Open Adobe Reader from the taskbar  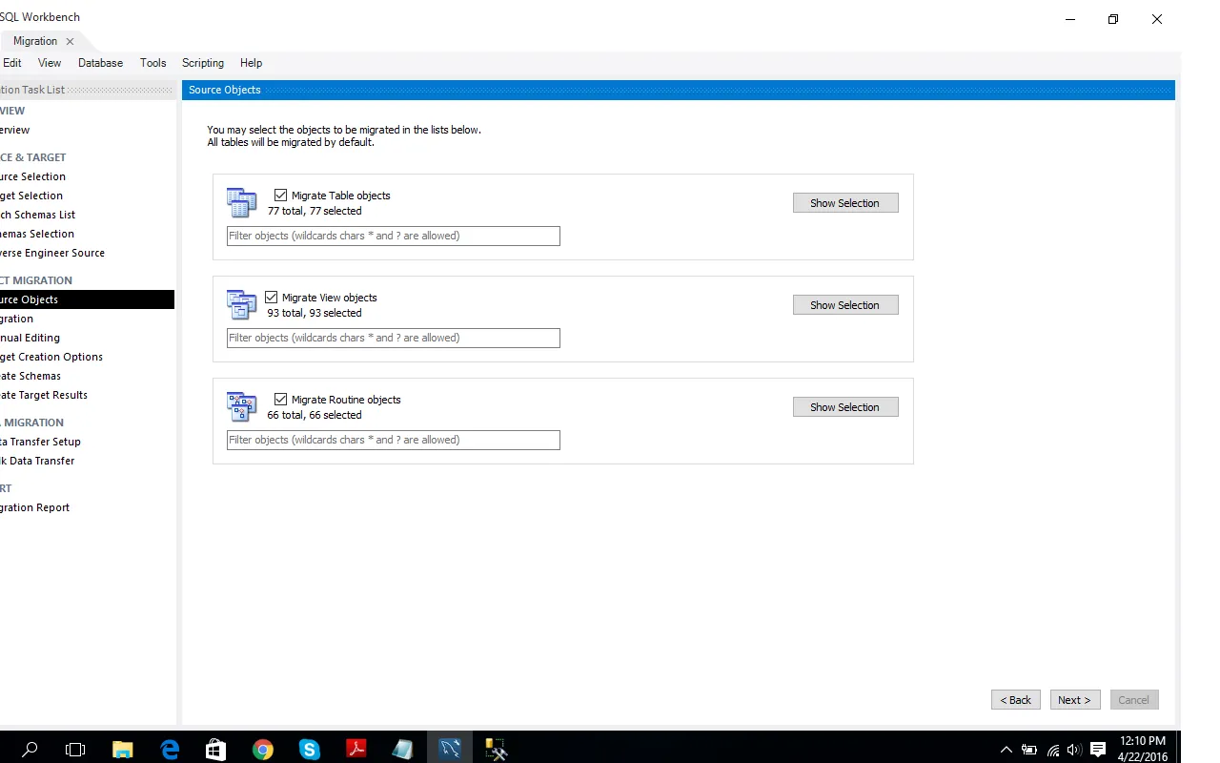[356, 749]
